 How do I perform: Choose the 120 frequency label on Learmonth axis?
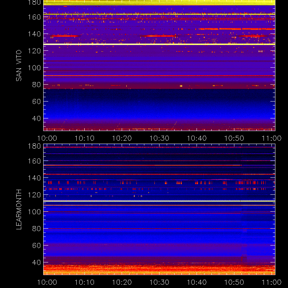(x=34, y=195)
